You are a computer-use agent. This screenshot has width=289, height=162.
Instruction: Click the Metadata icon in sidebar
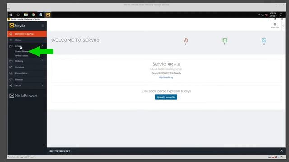pos(11,67)
